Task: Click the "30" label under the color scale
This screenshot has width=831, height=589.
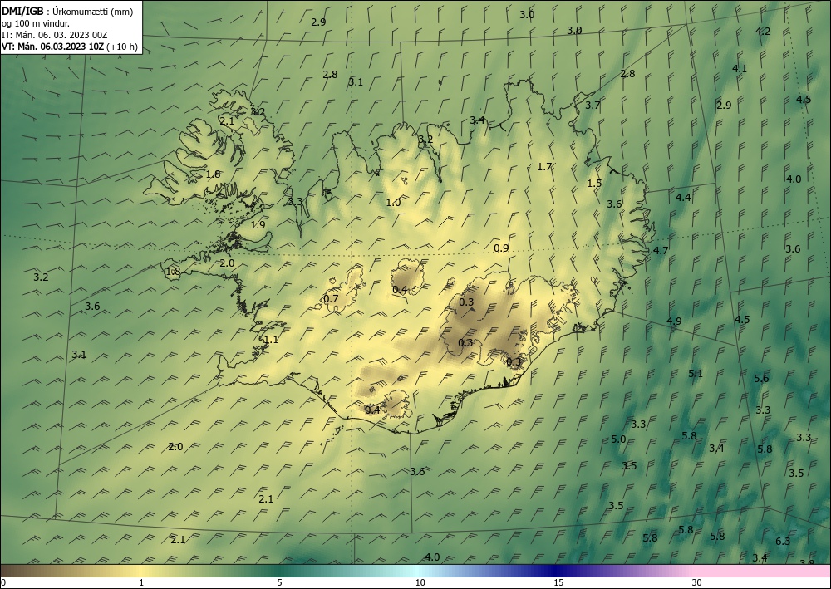Action: click(x=696, y=582)
